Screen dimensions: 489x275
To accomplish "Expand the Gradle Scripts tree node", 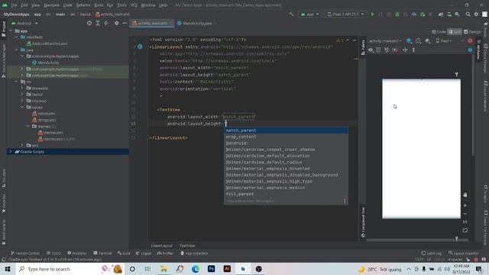I will (11, 151).
